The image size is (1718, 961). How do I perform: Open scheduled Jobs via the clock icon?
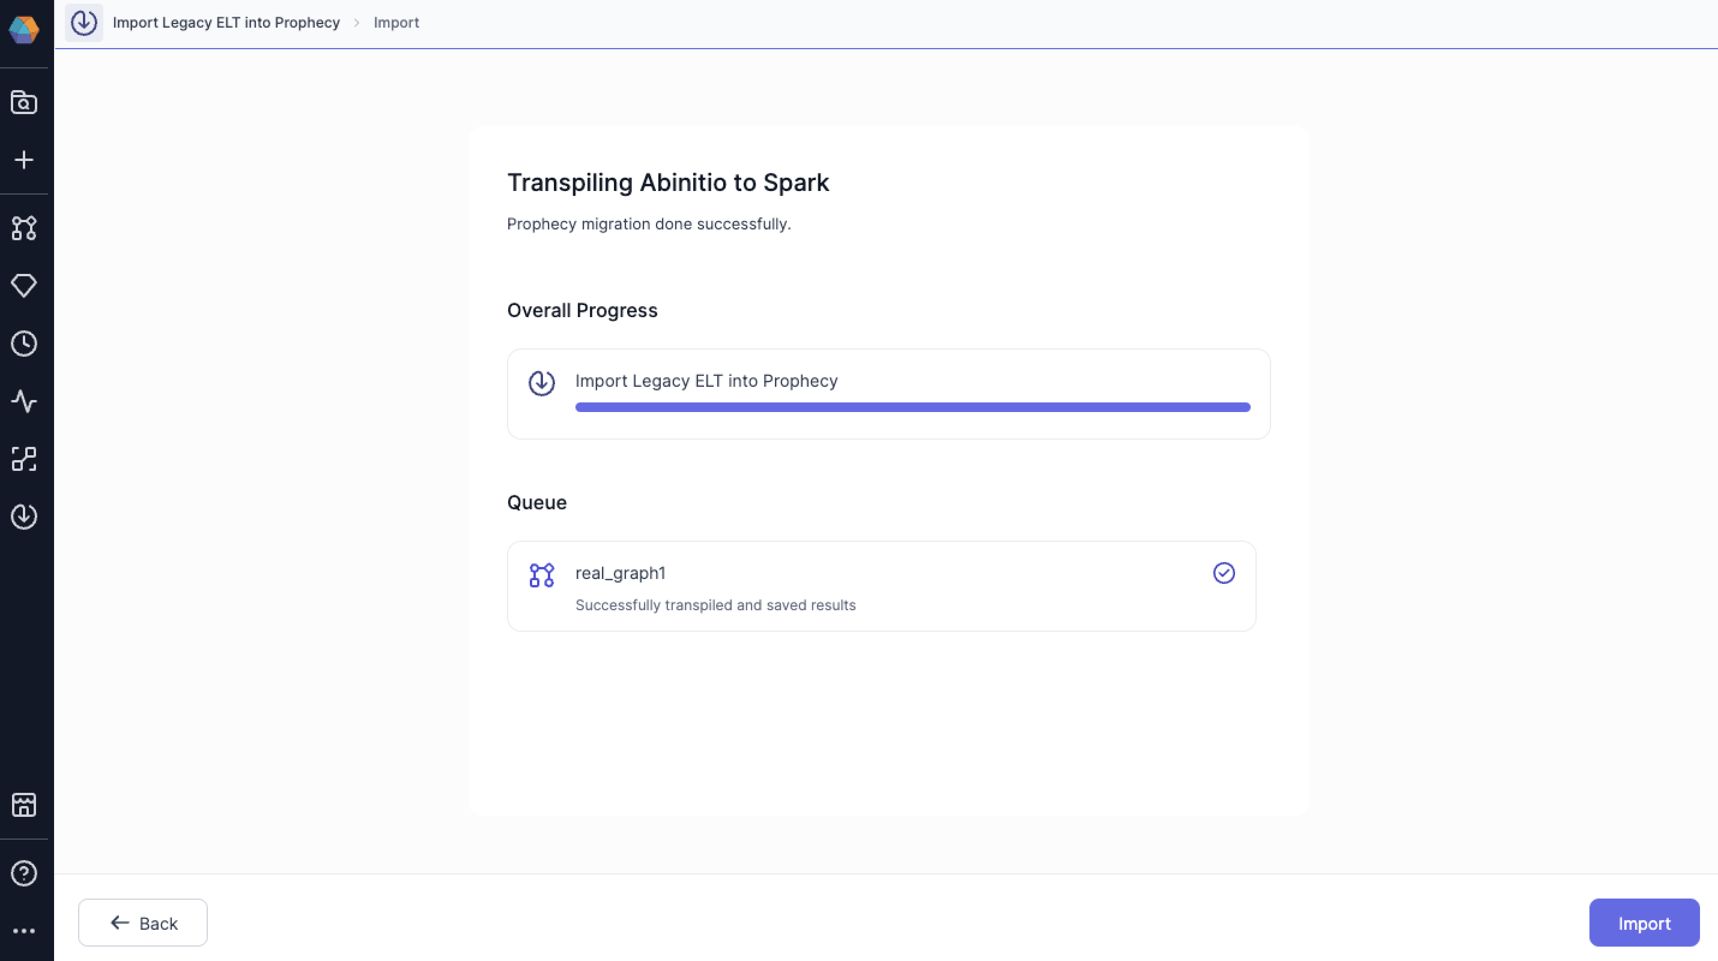pyautogui.click(x=24, y=343)
